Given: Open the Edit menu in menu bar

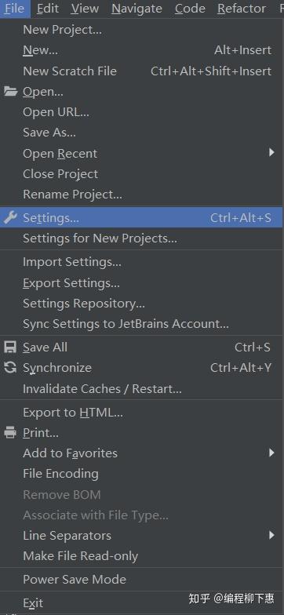Looking at the screenshot, I should [48, 8].
